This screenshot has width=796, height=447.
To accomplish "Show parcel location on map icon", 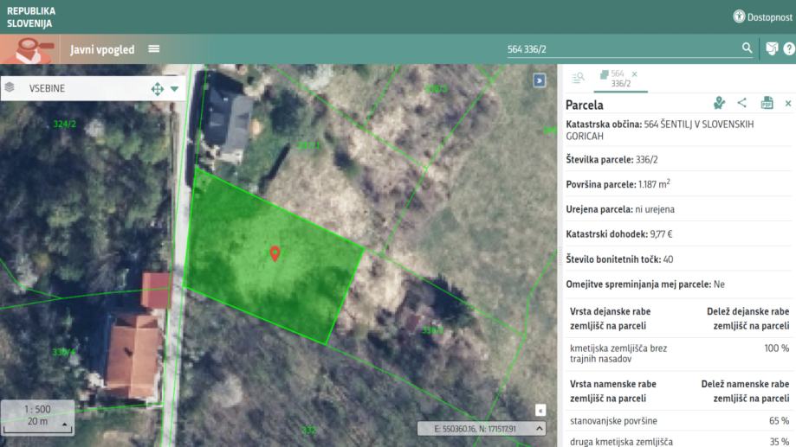I will [719, 103].
